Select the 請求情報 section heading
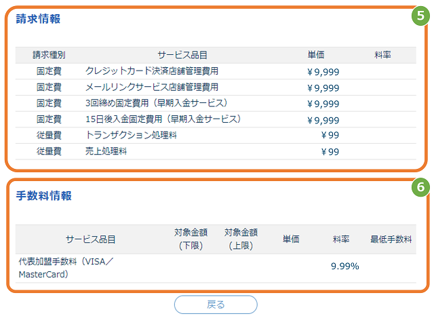The height and width of the screenshot is (333, 434). [x=38, y=19]
